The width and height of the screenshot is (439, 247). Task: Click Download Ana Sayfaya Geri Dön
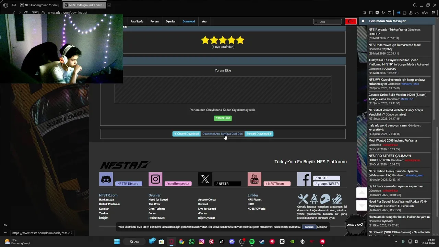(x=222, y=134)
